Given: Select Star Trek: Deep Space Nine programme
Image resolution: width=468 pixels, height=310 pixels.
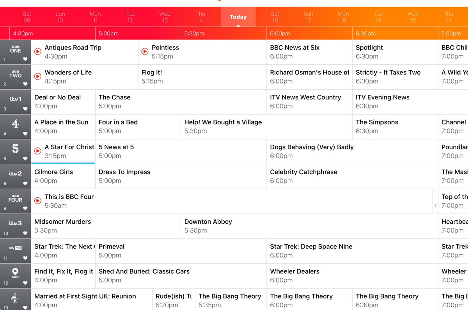Looking at the screenshot, I should [353, 251].
